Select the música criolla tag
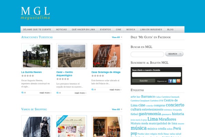Image resolution: width=205 pixels, height=137 pixels. (157, 129)
